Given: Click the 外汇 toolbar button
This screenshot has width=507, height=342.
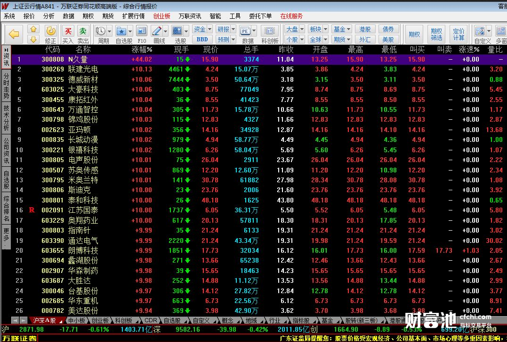Looking at the screenshot, I should click(365, 39).
